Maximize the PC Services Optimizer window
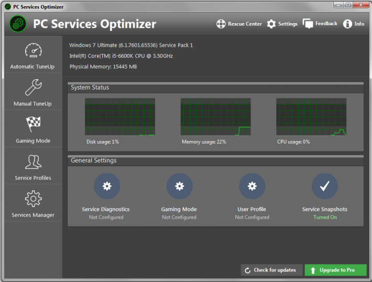 click(348, 5)
